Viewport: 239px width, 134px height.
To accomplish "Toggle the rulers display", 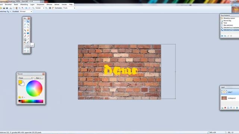I will pos(53,8).
